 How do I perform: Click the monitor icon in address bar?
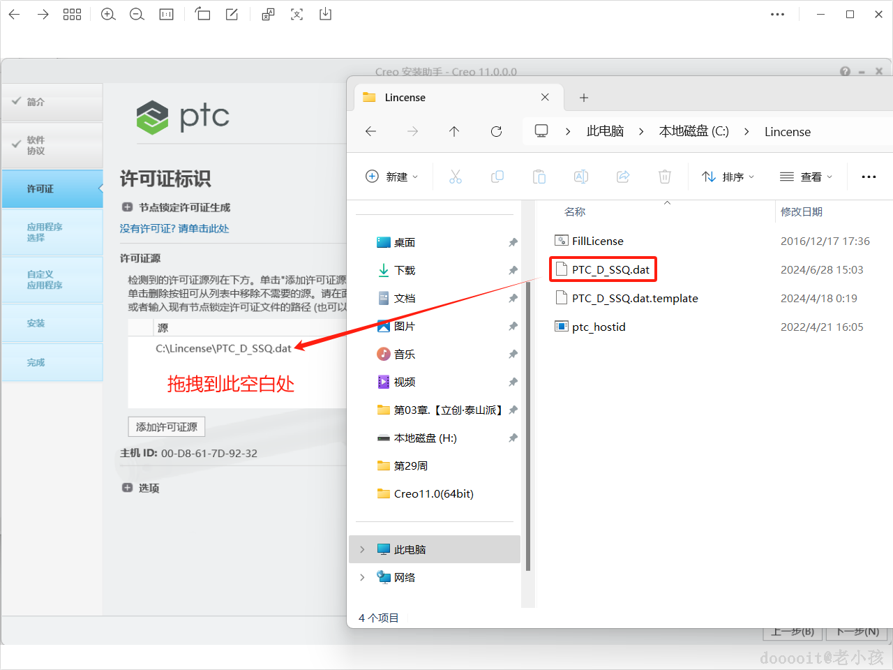coord(541,131)
